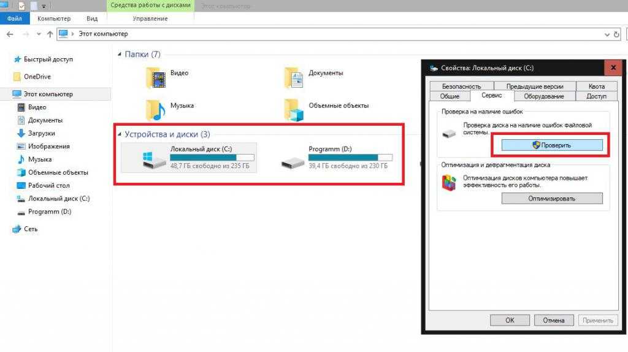Collapse the Папки (7) section
The height and width of the screenshot is (352, 628).
pos(120,54)
